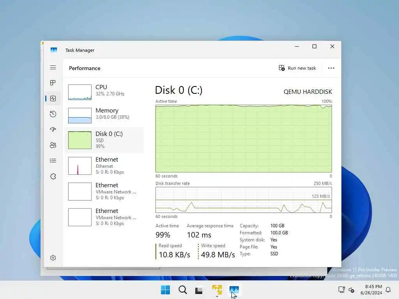Click the Formatted 100.0 GB value

click(x=279, y=233)
